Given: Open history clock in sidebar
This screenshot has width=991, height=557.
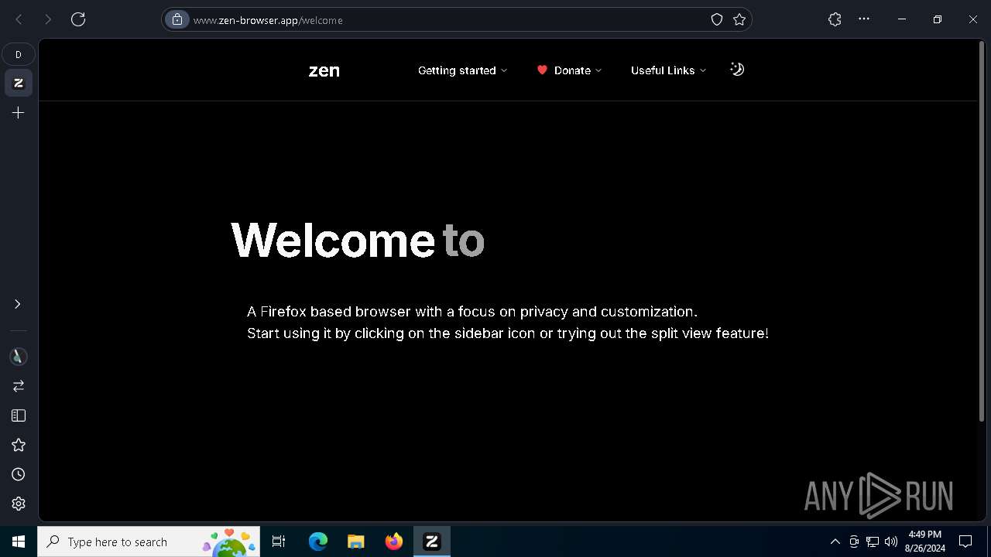Looking at the screenshot, I should [19, 474].
